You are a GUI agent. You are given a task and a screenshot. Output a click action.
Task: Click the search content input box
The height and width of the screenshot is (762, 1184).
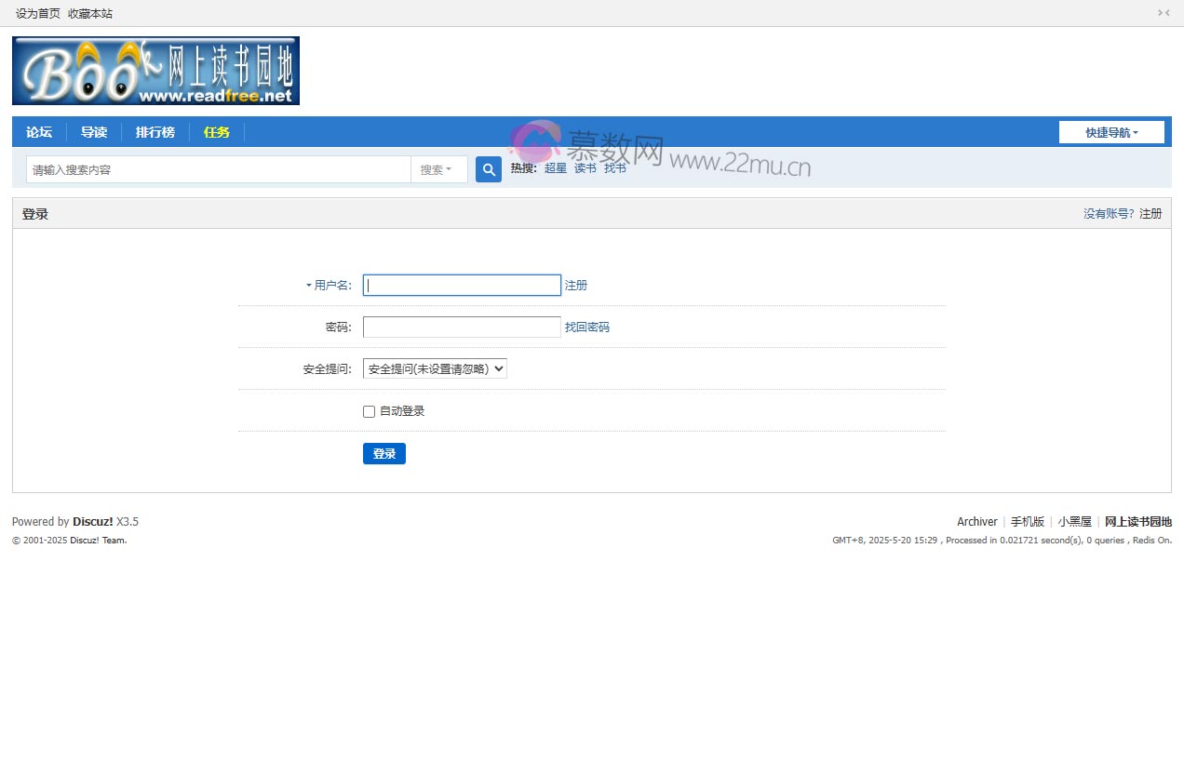coord(219,169)
